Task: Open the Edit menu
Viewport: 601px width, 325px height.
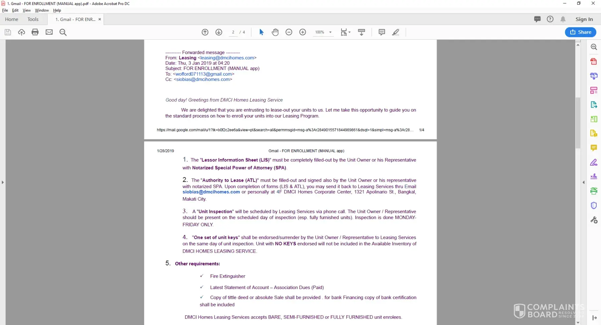Action: (15, 10)
